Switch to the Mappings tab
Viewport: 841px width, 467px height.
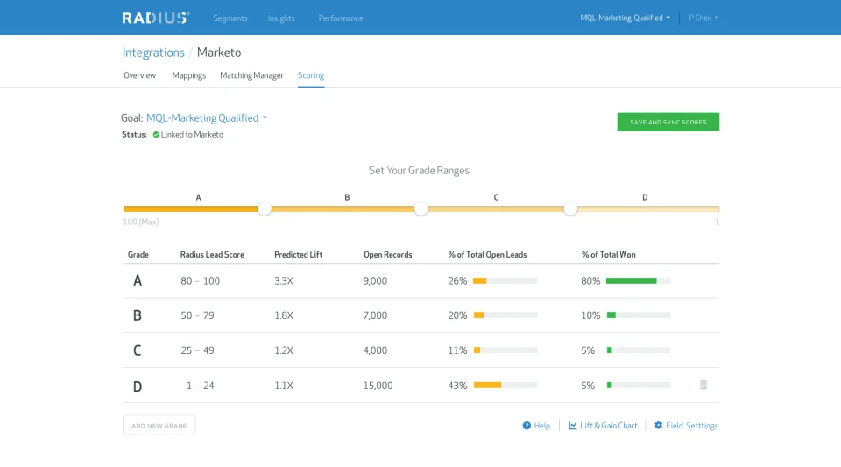(189, 75)
